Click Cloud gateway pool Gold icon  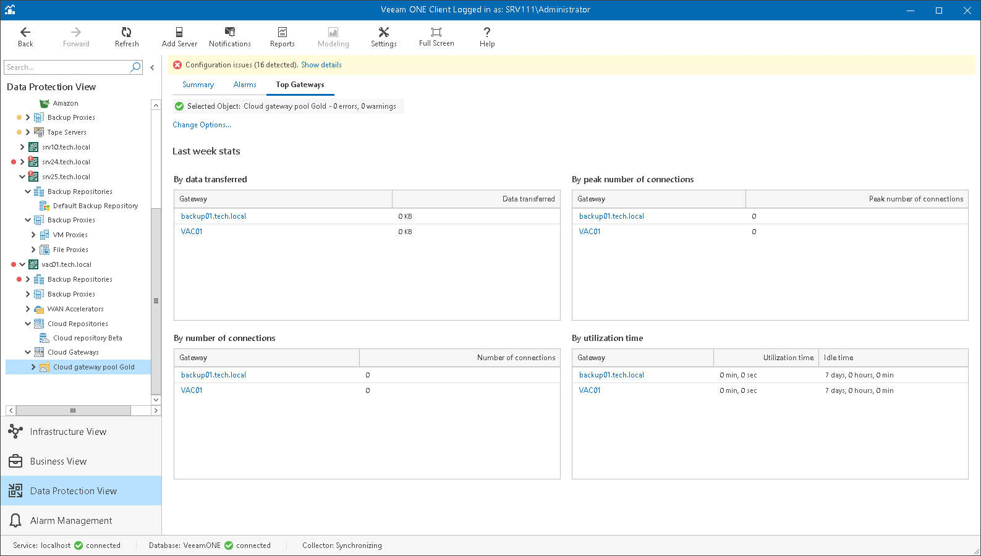click(x=44, y=367)
